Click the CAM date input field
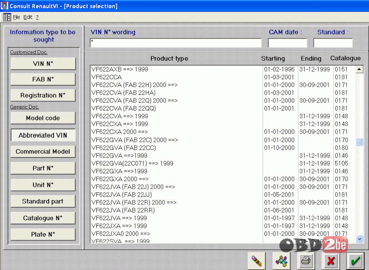This screenshot has height=270, width=369. [287, 43]
